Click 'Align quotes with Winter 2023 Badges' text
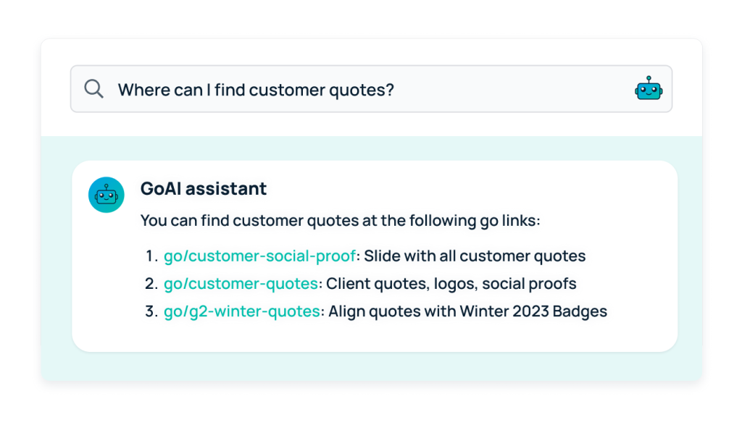This screenshot has height=425, width=742. [467, 311]
